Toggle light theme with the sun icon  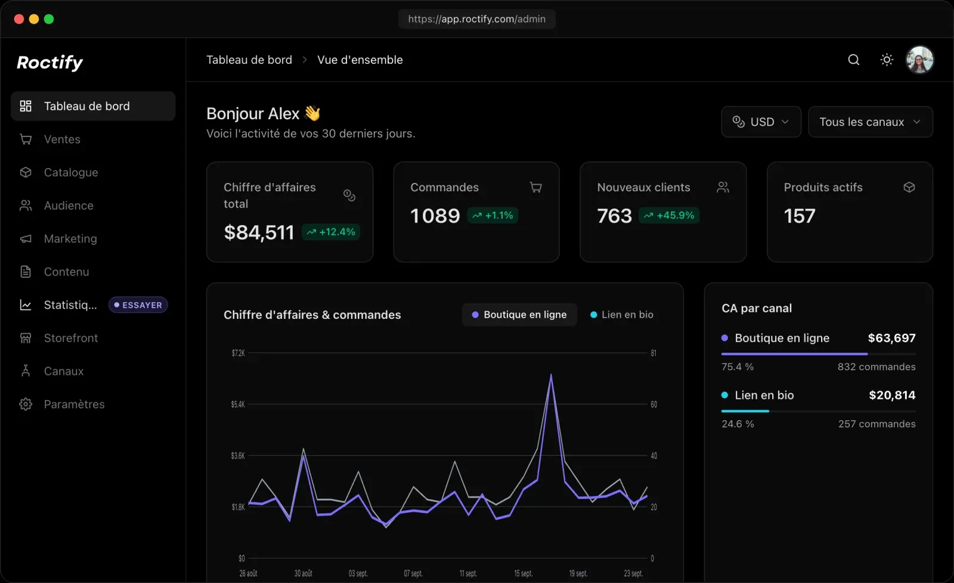tap(887, 60)
